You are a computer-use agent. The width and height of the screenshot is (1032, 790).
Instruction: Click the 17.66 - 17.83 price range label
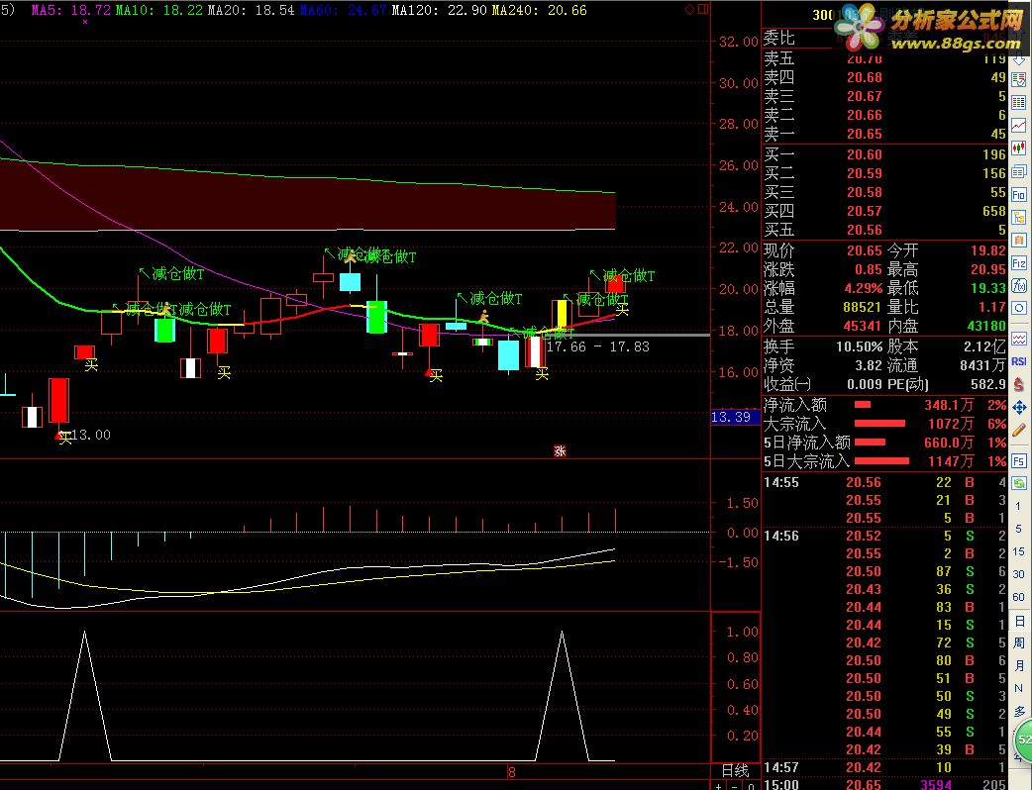click(597, 346)
